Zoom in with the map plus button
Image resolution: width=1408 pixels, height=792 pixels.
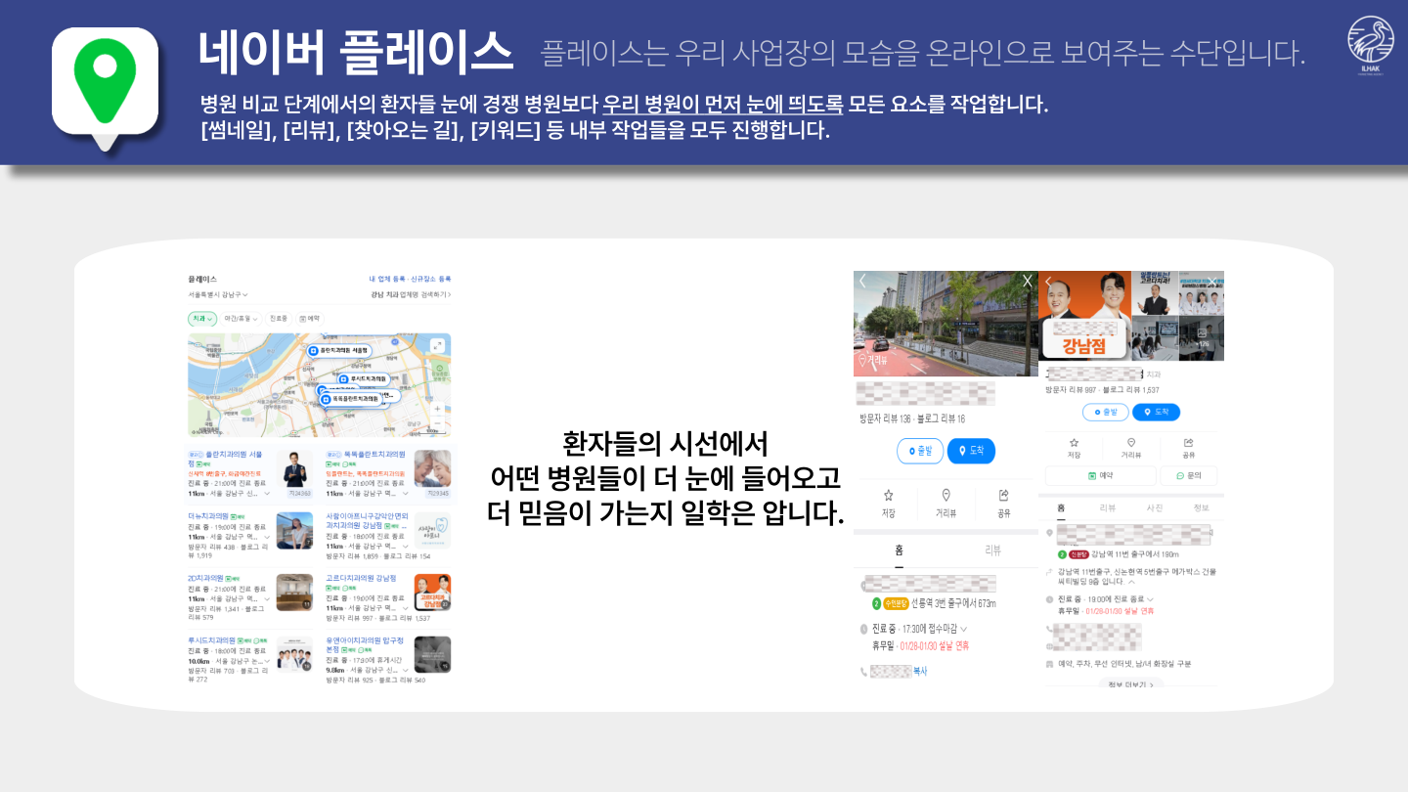[437, 408]
